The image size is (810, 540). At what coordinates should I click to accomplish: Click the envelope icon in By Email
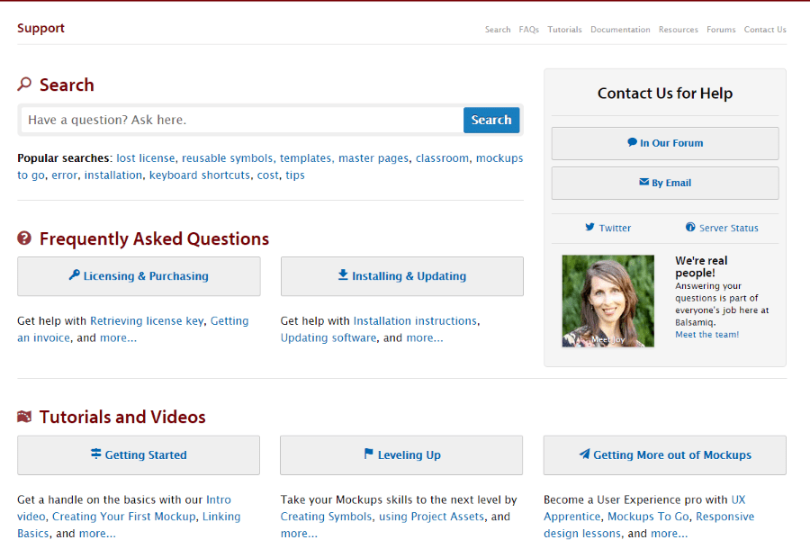[x=643, y=182]
